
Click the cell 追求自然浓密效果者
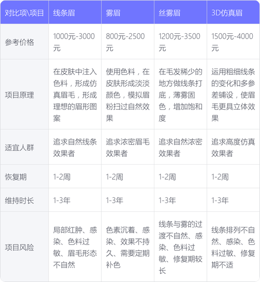(x=180, y=147)
